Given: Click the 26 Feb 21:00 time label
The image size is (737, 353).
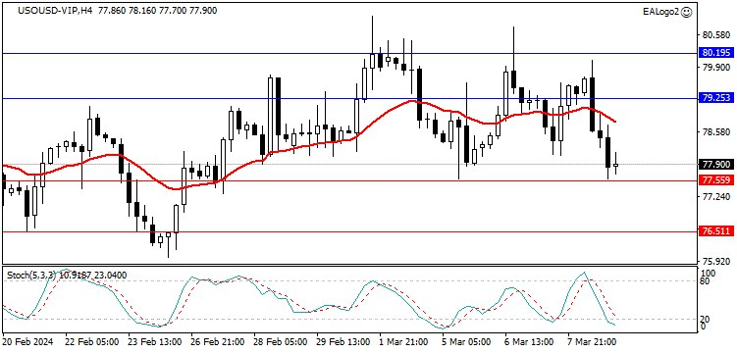Looking at the screenshot, I should point(217,341).
